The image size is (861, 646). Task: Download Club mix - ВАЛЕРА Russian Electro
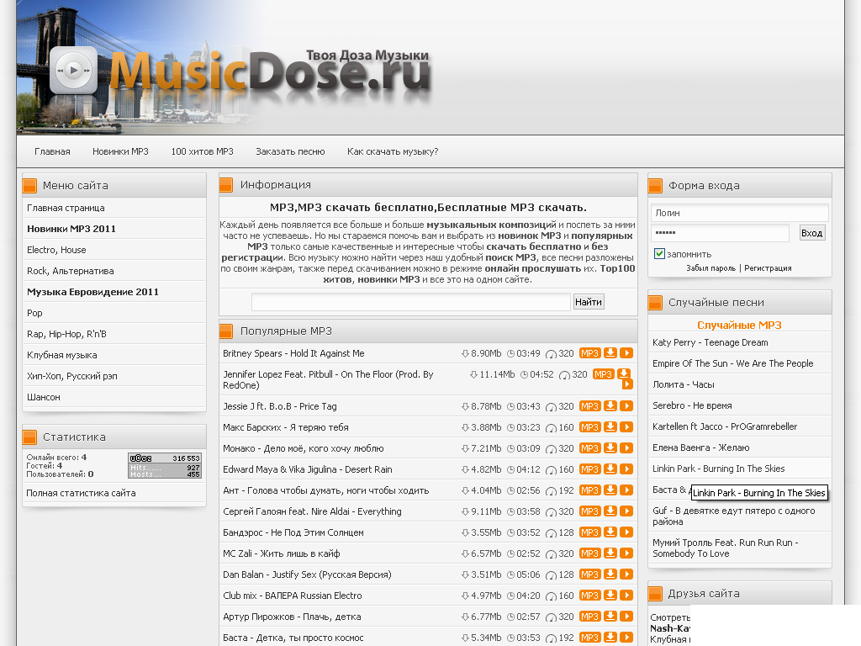click(x=610, y=596)
